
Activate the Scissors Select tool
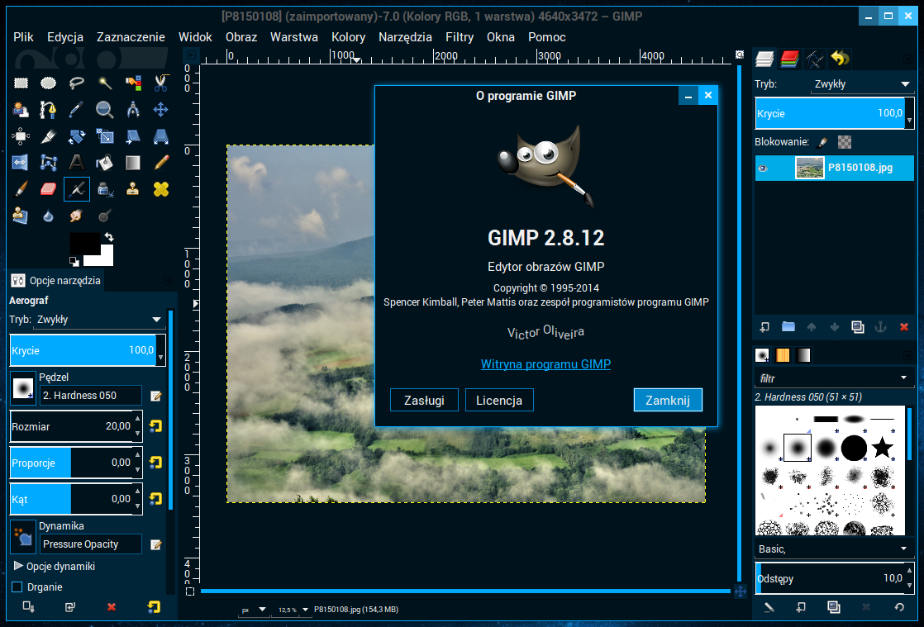pyautogui.click(x=161, y=83)
